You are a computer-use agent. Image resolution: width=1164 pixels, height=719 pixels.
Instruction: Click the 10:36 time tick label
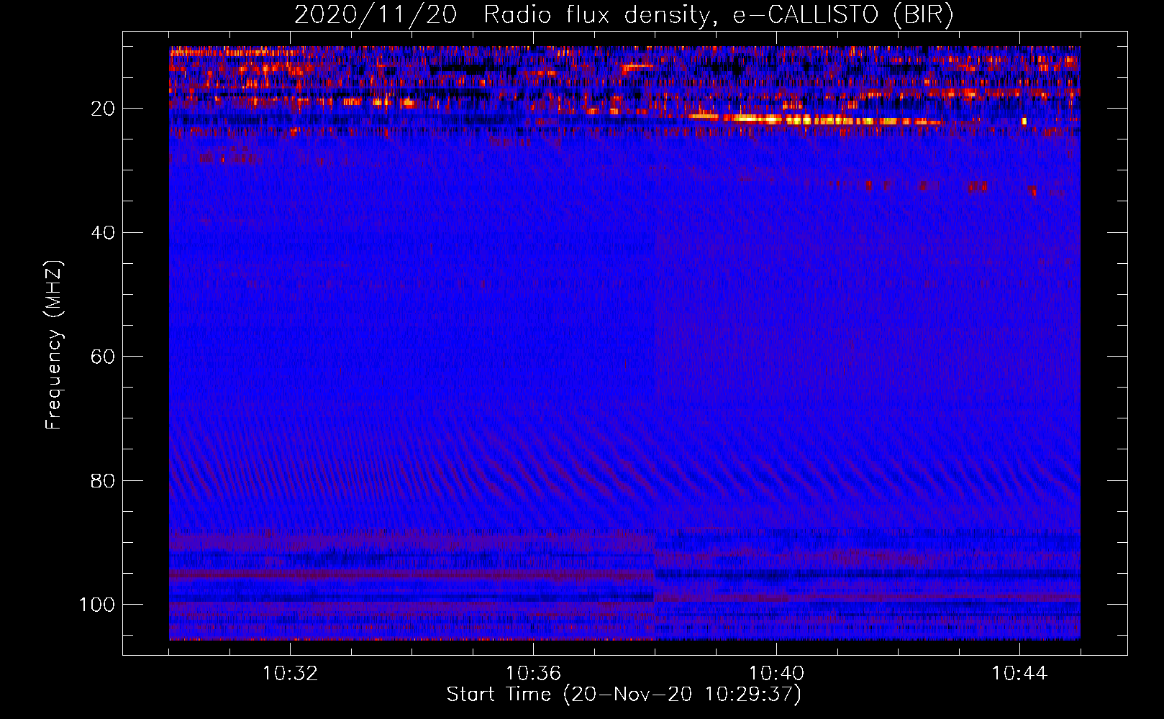(x=533, y=674)
